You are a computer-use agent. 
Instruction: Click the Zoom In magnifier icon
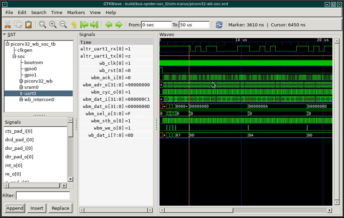point(53,25)
